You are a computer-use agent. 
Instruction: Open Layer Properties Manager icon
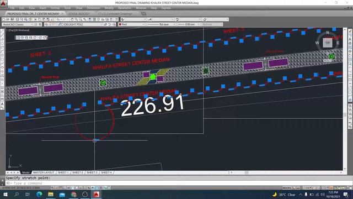(46, 24)
